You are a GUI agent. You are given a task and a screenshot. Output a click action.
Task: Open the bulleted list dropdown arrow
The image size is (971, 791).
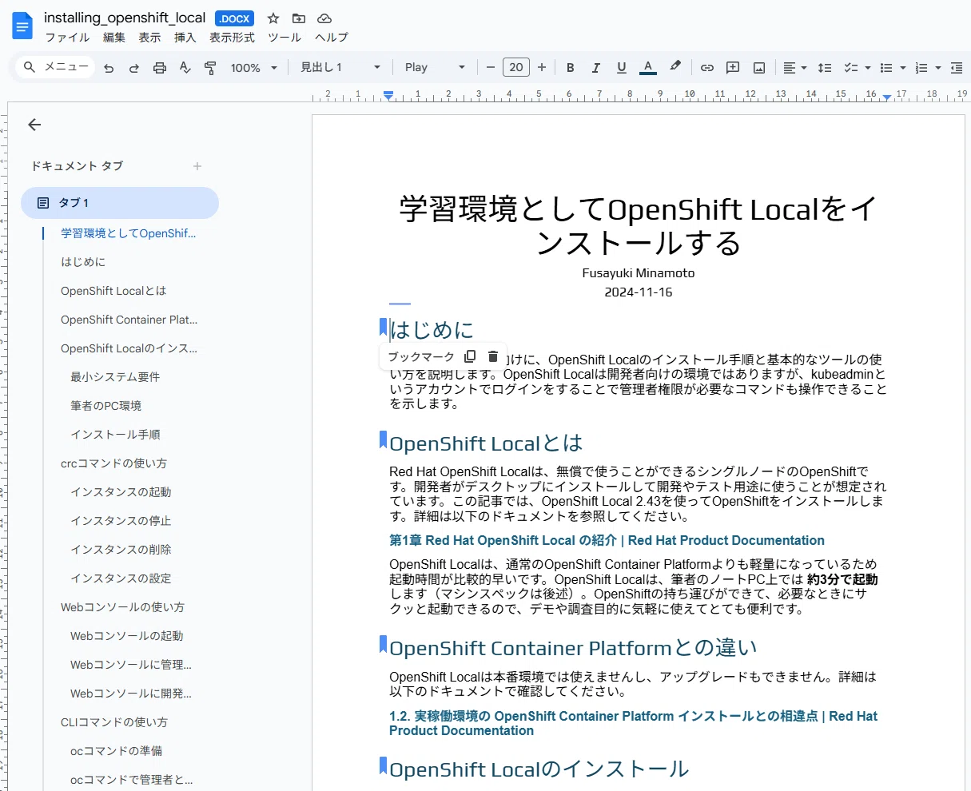(x=902, y=68)
